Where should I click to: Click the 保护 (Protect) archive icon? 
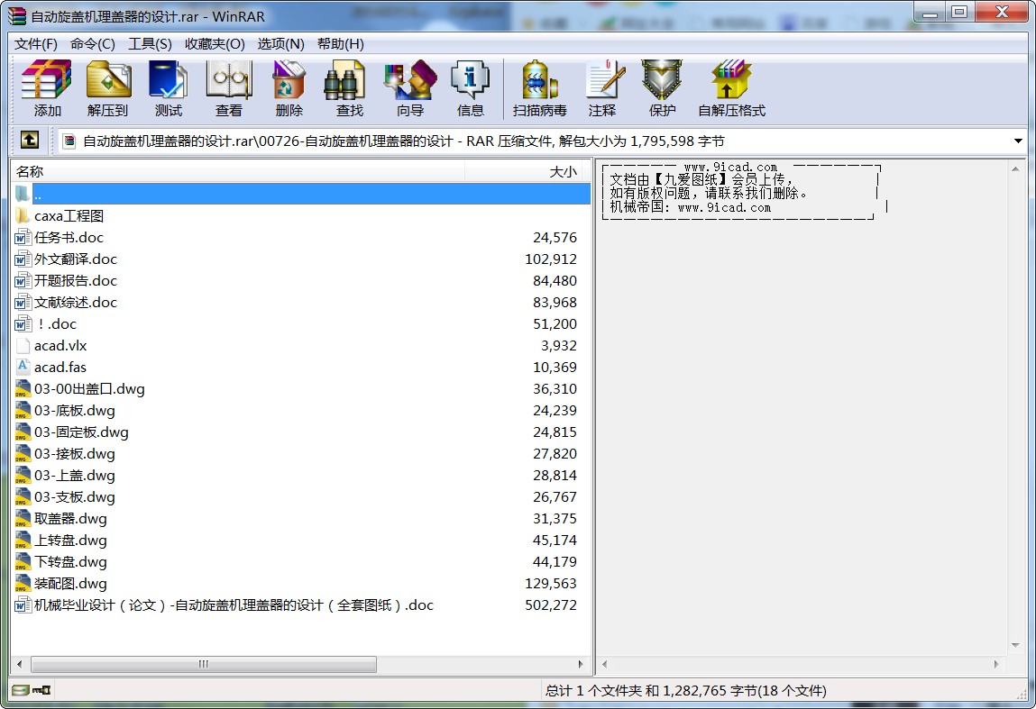click(662, 87)
